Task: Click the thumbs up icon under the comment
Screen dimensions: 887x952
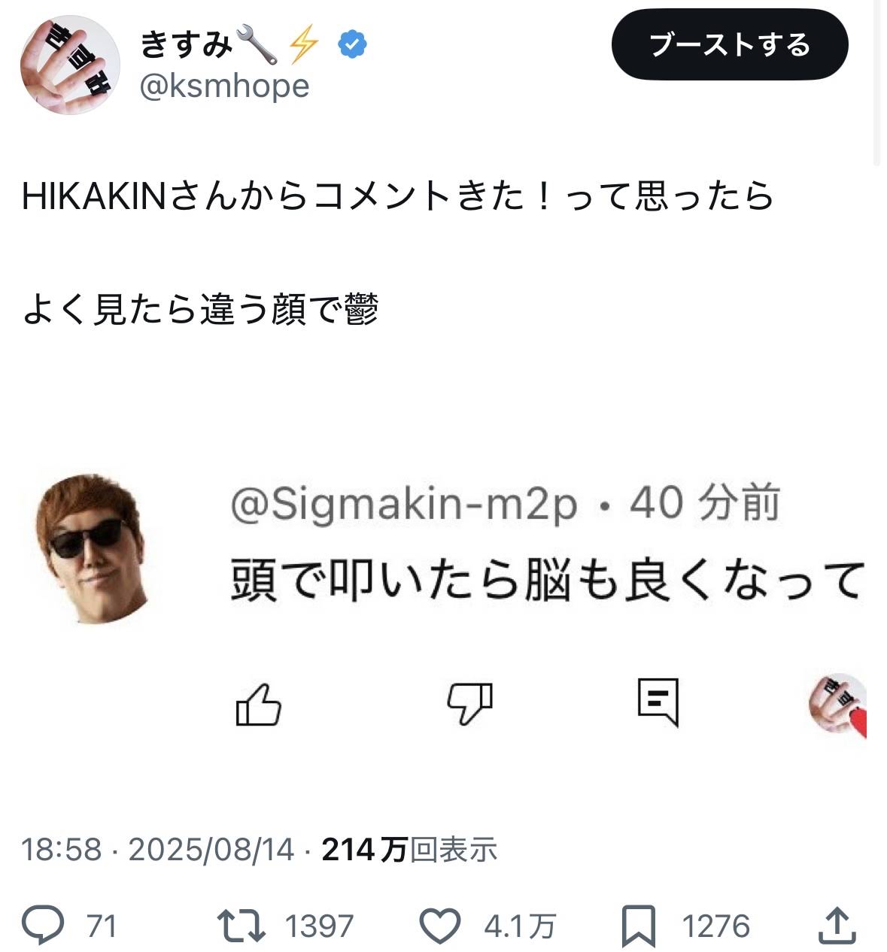Action: coord(258,705)
